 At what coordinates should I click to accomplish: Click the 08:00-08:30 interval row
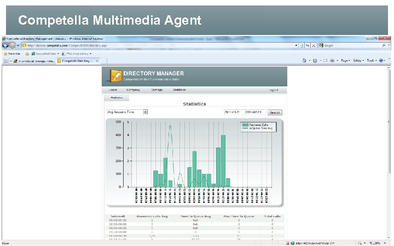point(194,220)
